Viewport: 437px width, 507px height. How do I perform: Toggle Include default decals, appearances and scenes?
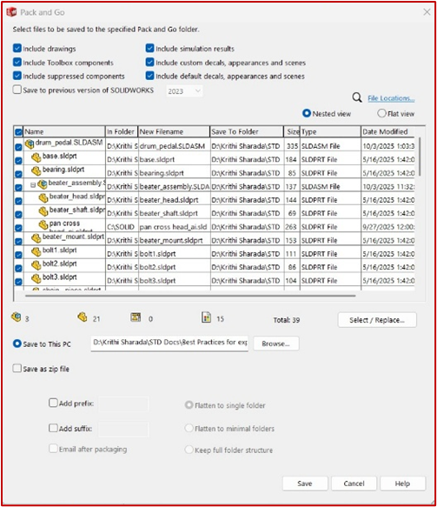coord(149,76)
